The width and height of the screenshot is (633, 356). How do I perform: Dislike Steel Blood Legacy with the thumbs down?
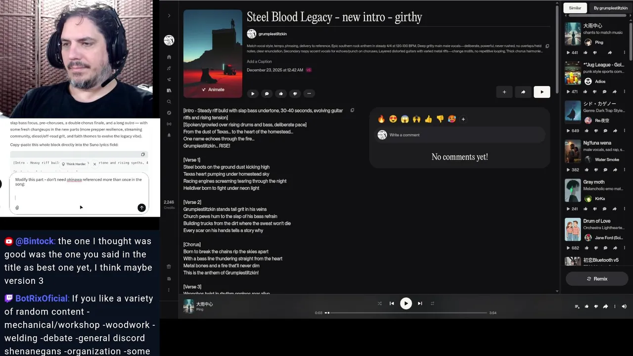[295, 93]
